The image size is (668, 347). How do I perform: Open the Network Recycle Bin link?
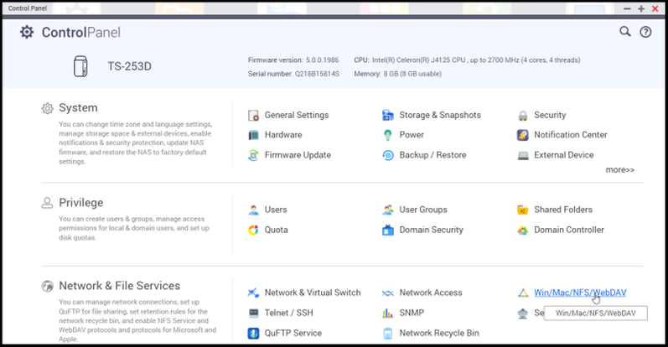coord(439,334)
